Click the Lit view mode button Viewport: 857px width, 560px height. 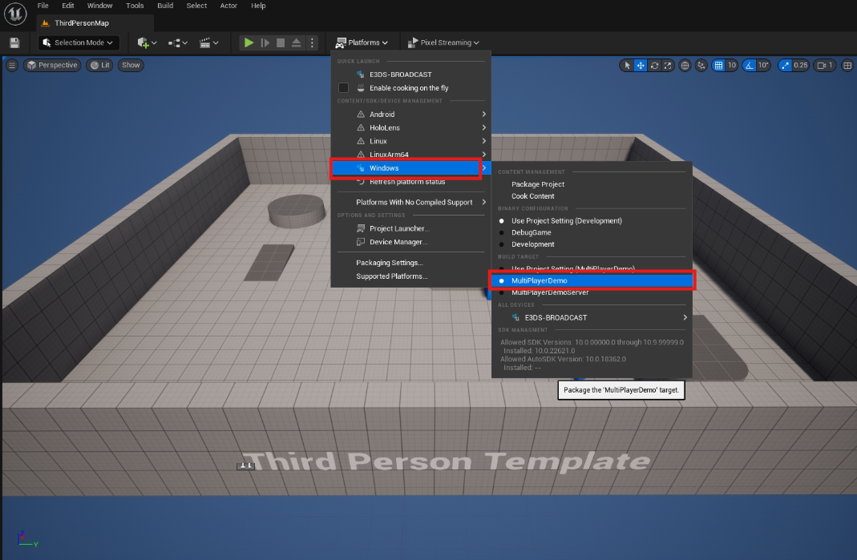click(100, 66)
